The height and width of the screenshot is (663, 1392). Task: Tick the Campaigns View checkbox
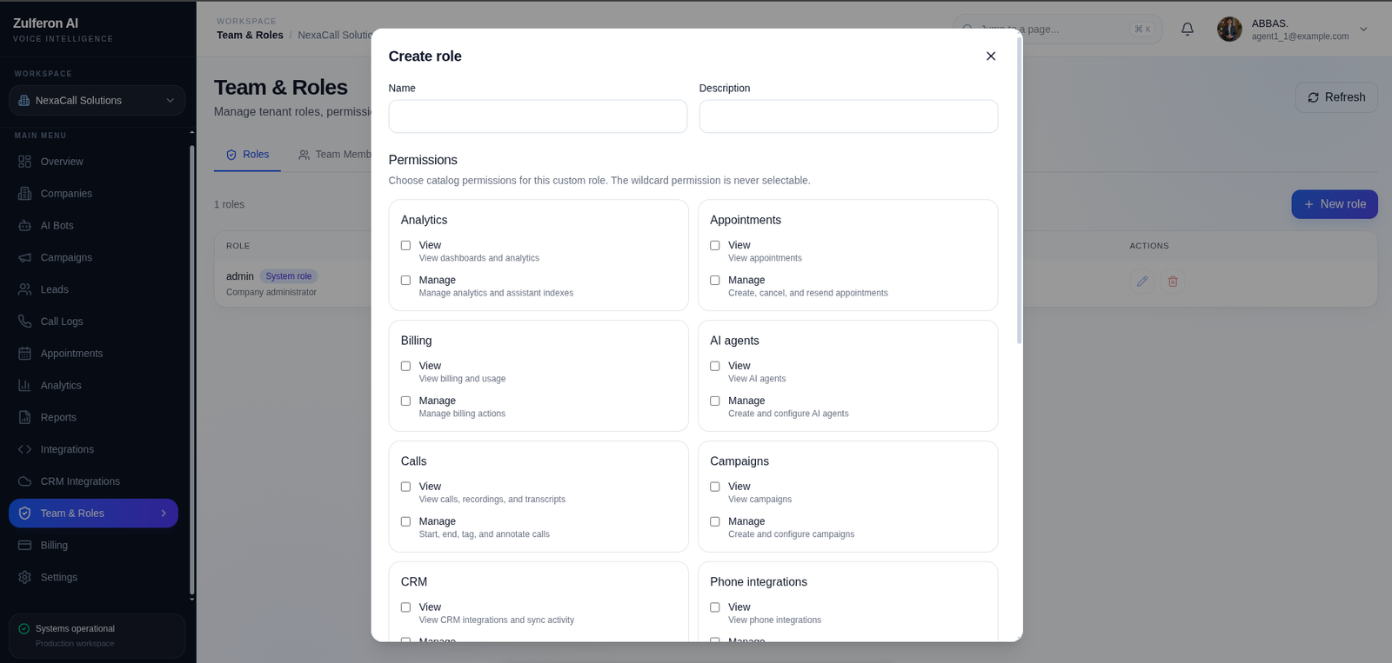coord(715,487)
